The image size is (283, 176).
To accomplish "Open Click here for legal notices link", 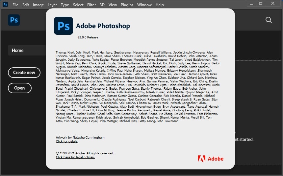I will [x=75, y=157].
